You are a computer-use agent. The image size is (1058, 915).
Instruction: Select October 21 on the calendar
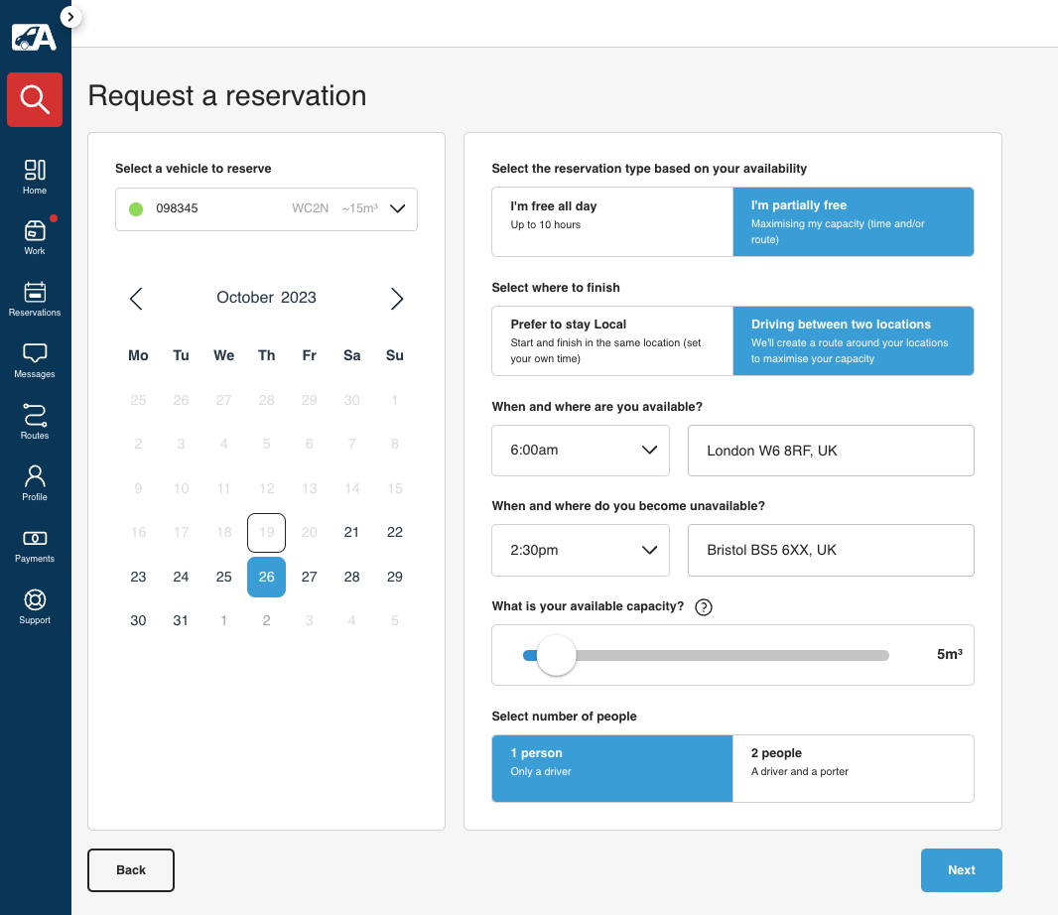coord(351,532)
